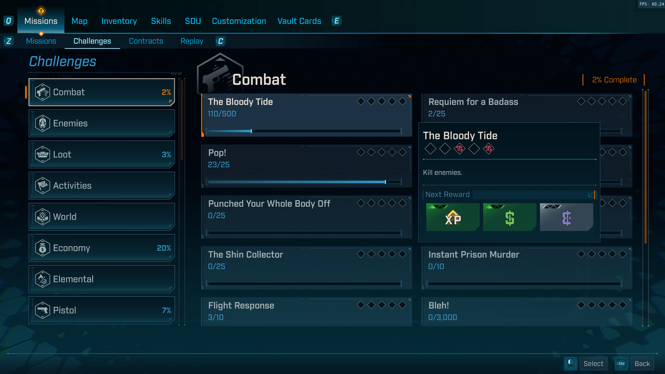665x374 pixels.
Task: Open the Map tab
Action: tap(79, 21)
